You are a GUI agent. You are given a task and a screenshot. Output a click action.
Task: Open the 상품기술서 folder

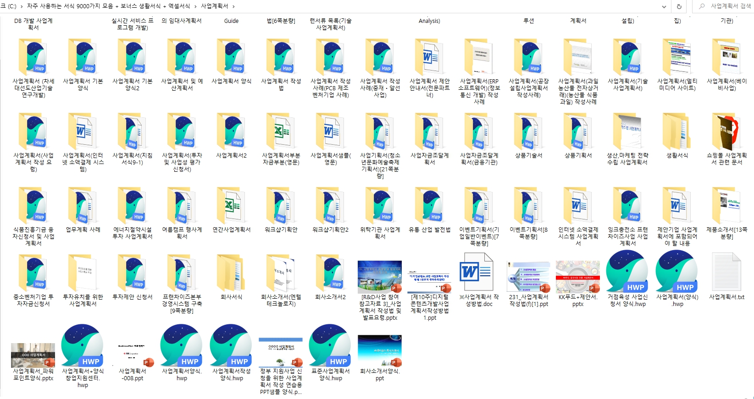pyautogui.click(x=528, y=131)
